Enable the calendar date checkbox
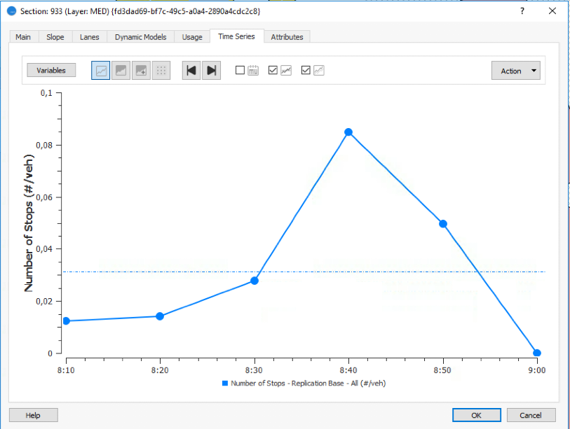570x429 pixels. (x=240, y=70)
